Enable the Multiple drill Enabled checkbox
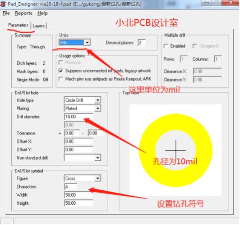The height and width of the screenshot is (225, 240). 166,46
